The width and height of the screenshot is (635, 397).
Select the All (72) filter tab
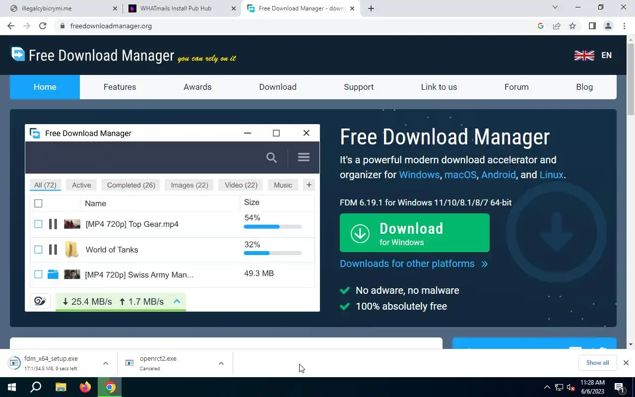click(x=45, y=185)
